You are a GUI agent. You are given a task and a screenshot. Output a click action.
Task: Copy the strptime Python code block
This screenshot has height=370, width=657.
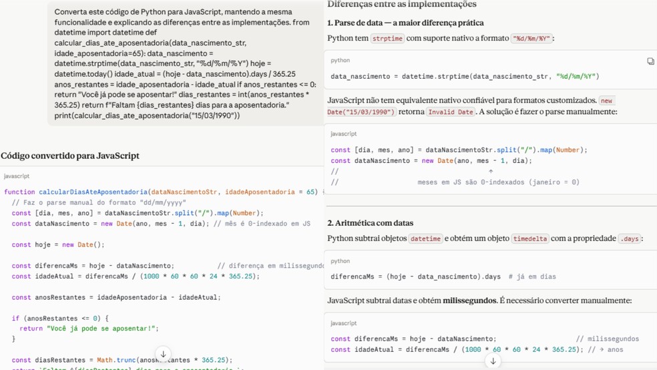point(650,61)
